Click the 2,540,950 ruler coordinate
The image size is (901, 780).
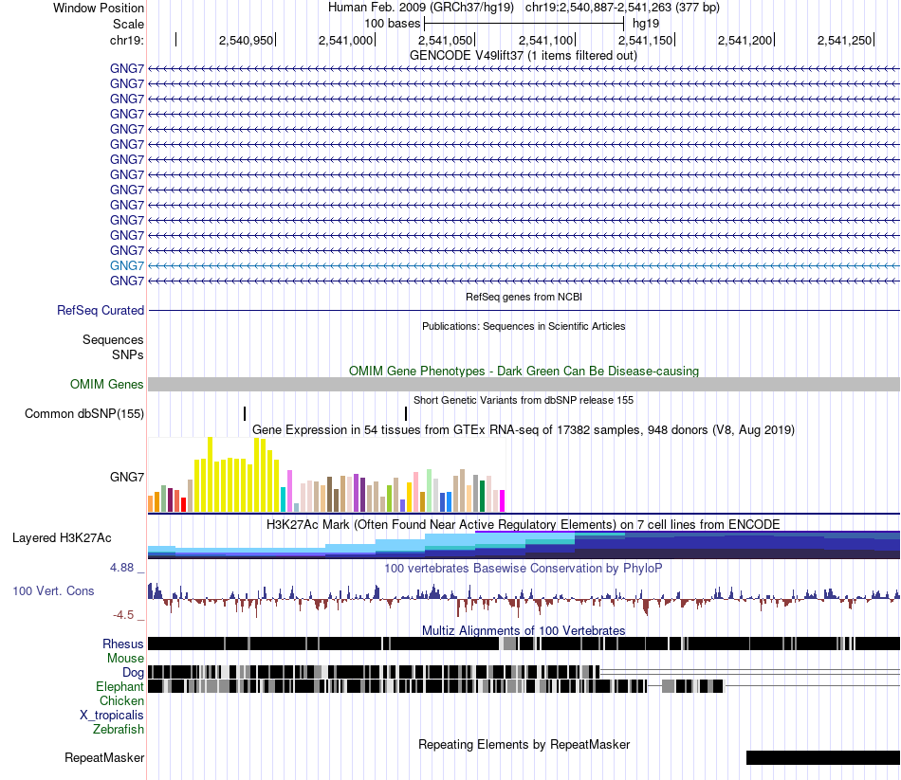coord(246,40)
